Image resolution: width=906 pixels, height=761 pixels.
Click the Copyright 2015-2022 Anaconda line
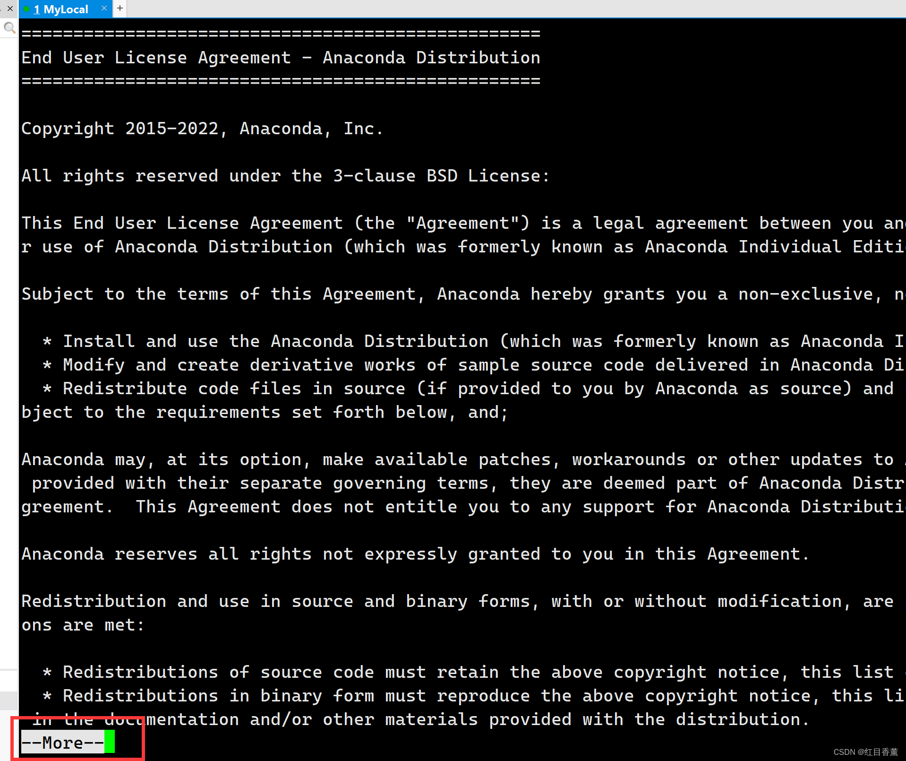[x=202, y=129]
